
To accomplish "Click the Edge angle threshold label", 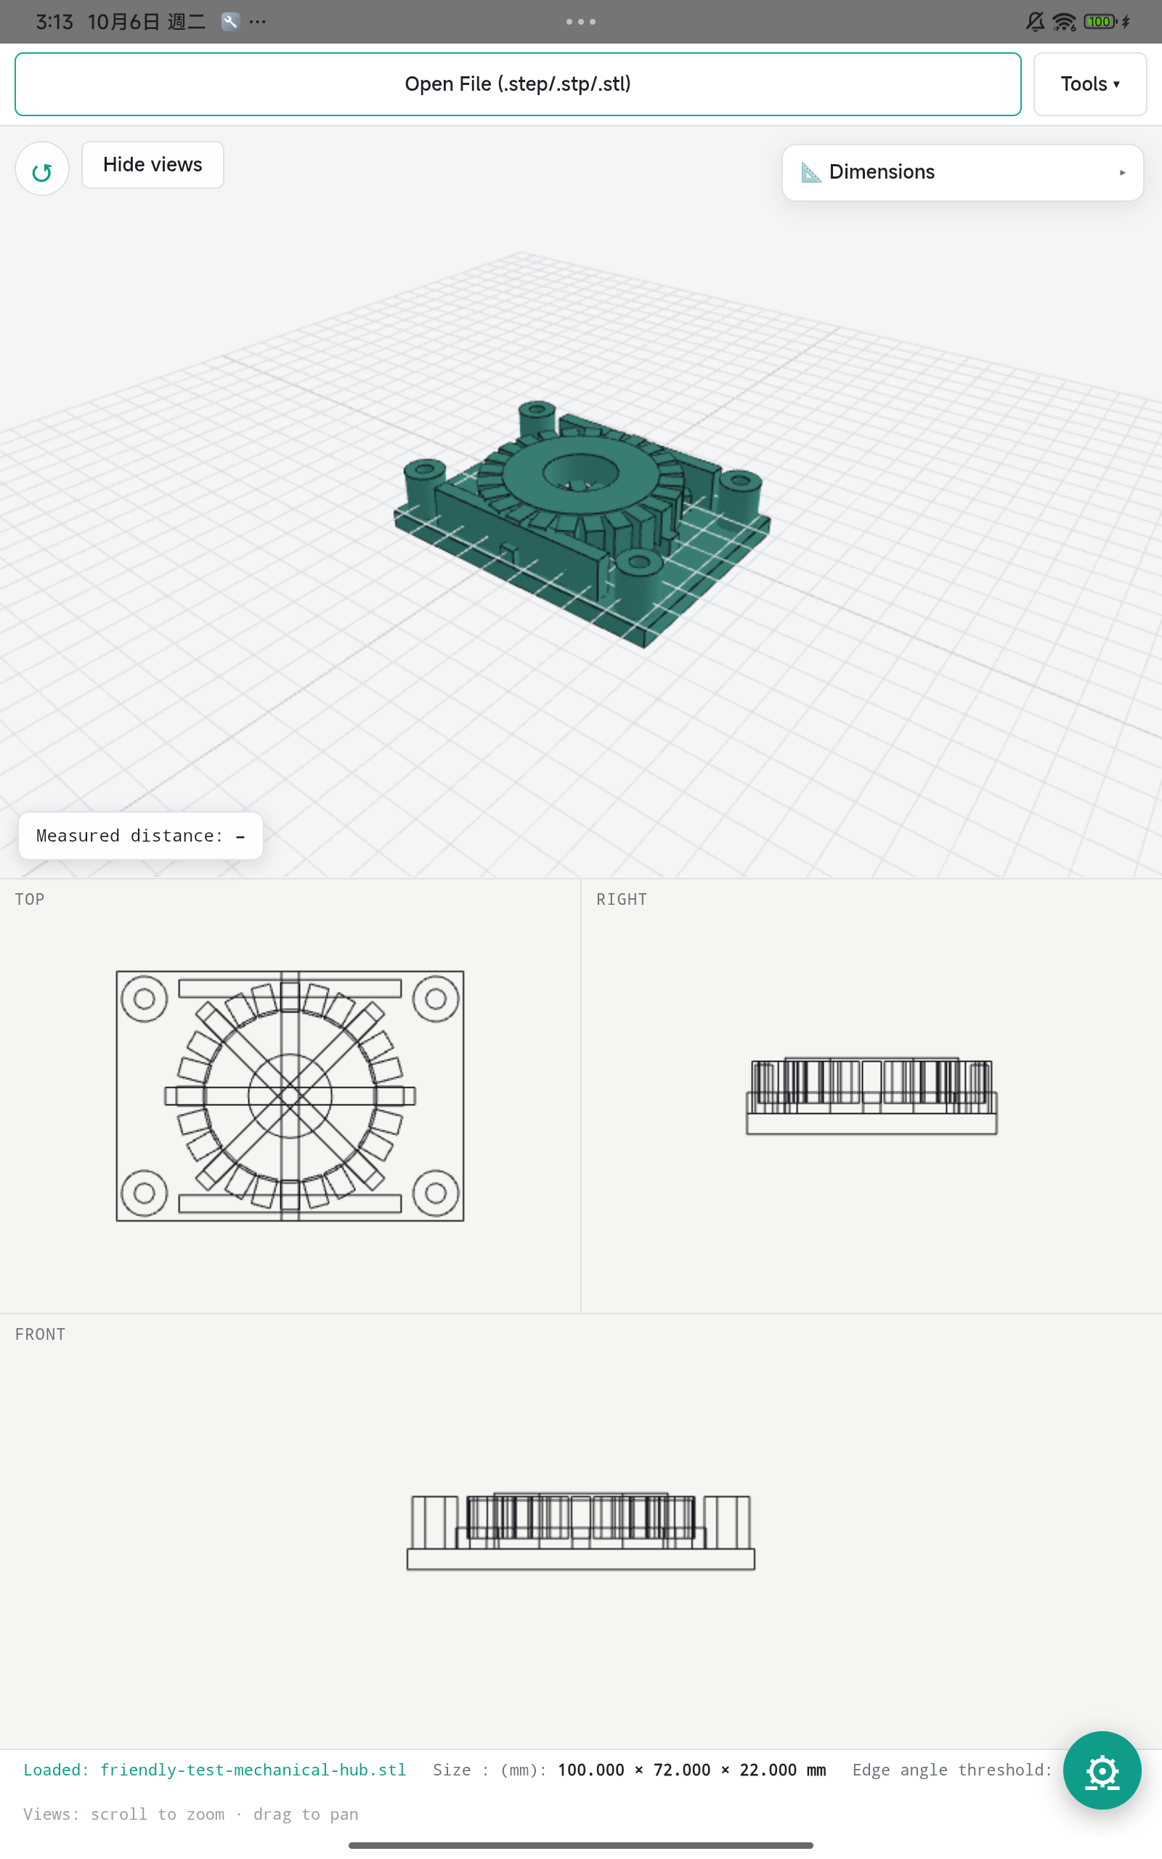I will 952,1770.
